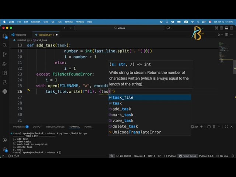The width and height of the screenshot is (236, 177).
Task: Click errors and warnings status indicator
Action: (13, 156)
